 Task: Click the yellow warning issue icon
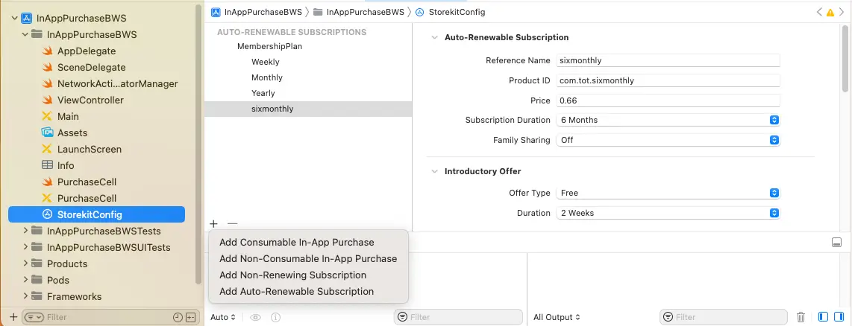830,13
